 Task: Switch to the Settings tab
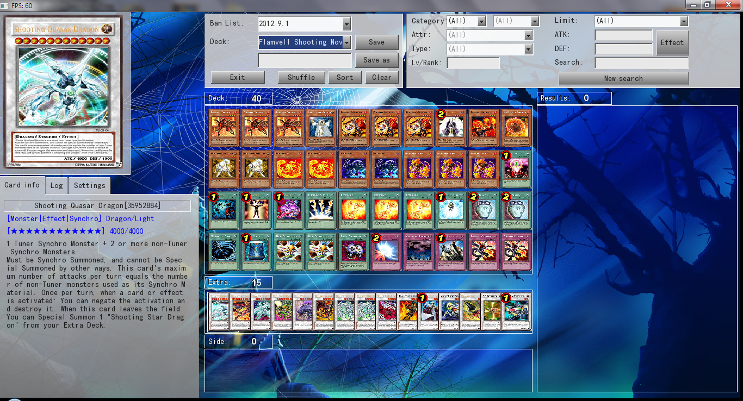pyautogui.click(x=90, y=186)
